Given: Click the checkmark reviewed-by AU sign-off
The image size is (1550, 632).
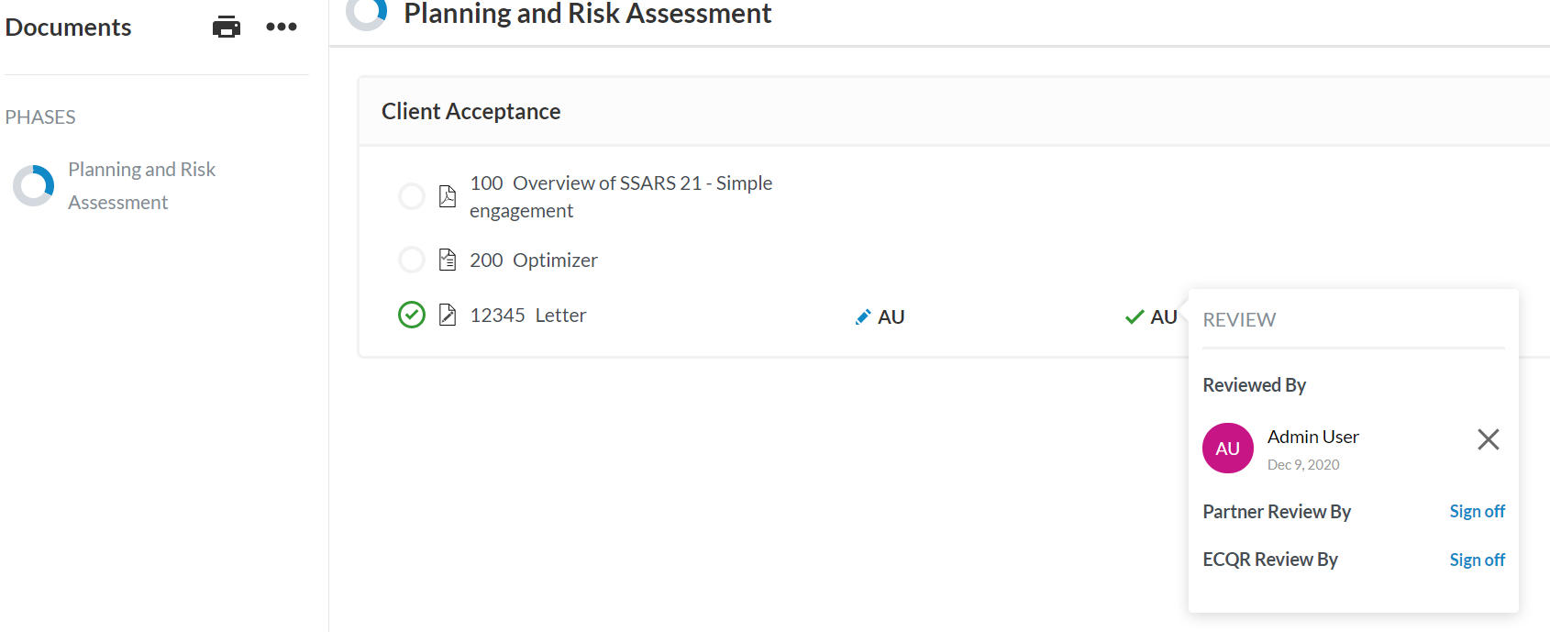Looking at the screenshot, I should (x=1152, y=317).
